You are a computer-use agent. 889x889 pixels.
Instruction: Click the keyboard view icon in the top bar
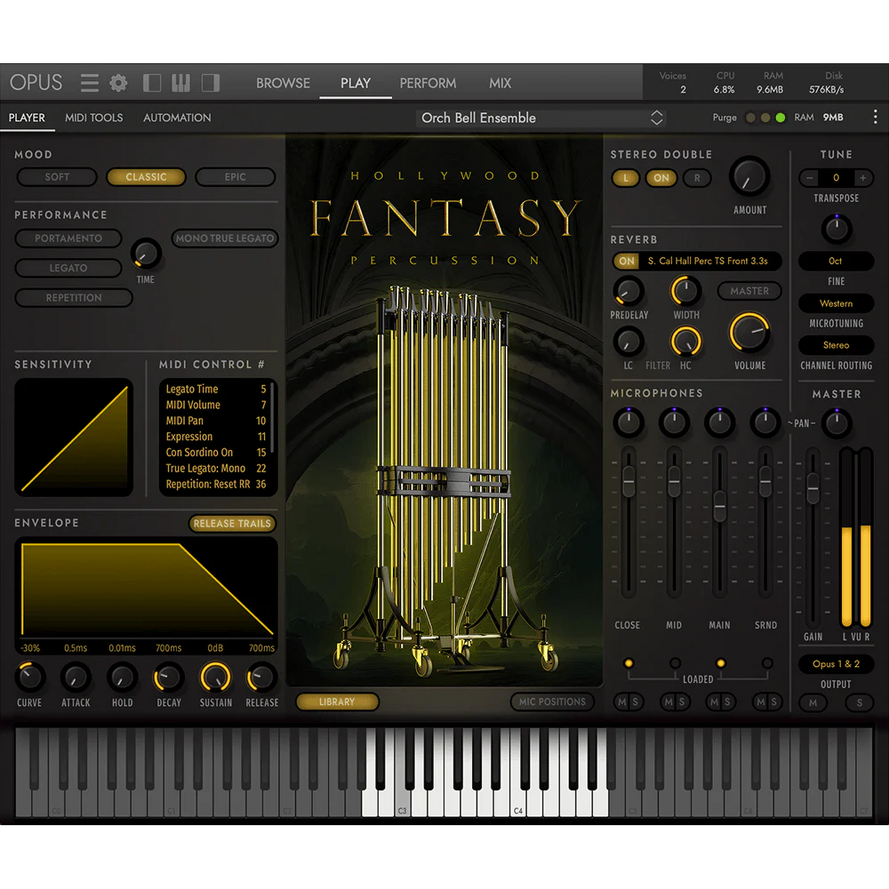[x=181, y=82]
